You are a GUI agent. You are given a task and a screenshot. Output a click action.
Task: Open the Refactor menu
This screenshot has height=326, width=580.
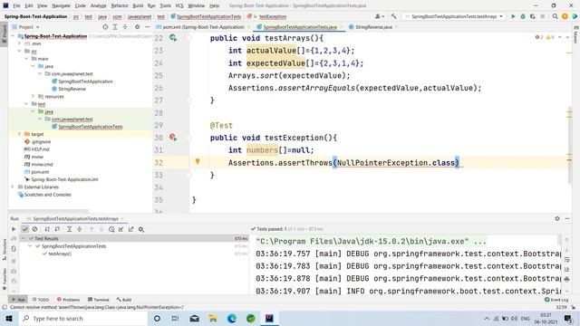point(120,5)
